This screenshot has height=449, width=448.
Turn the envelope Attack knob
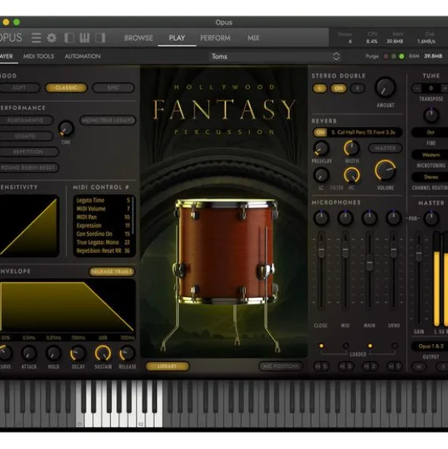[29, 353]
